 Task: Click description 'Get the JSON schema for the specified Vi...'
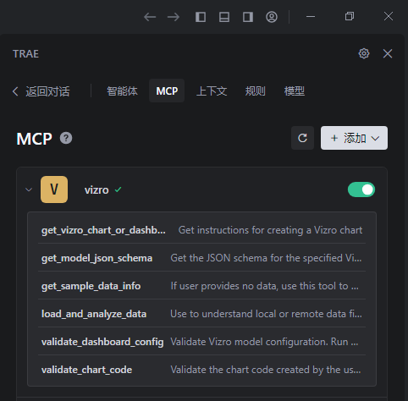click(266, 258)
